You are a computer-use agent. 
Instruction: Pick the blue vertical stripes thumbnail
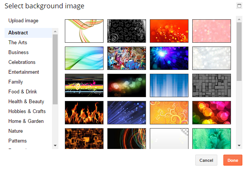click(x=169, y=85)
